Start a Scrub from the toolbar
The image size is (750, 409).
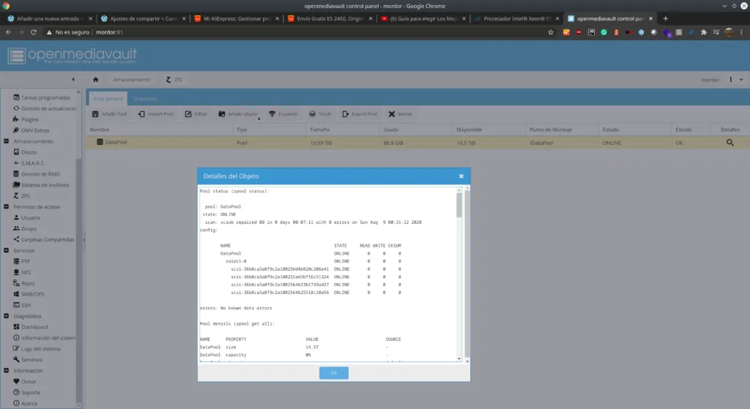[x=320, y=114]
